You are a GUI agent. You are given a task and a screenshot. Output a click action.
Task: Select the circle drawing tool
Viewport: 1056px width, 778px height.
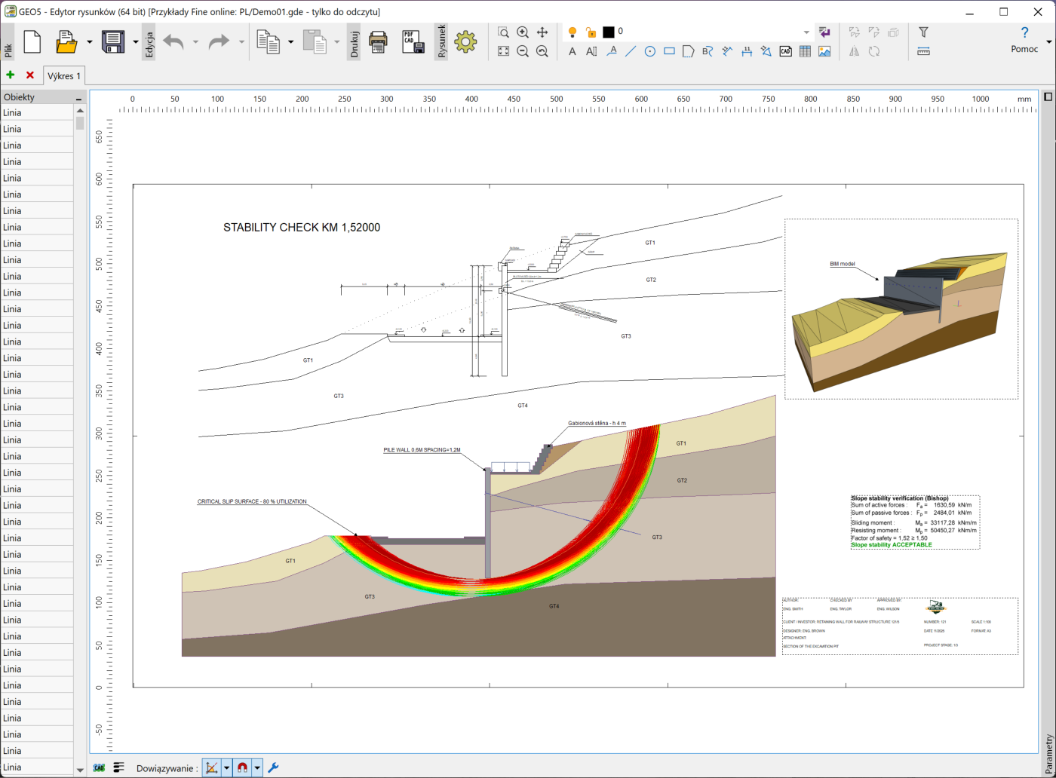click(649, 51)
